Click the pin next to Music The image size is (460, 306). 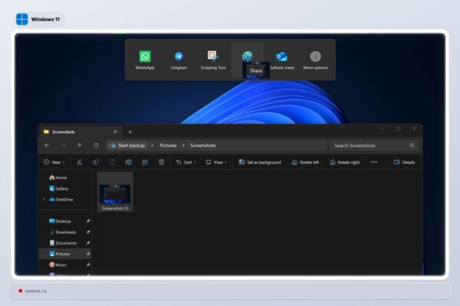(88, 265)
